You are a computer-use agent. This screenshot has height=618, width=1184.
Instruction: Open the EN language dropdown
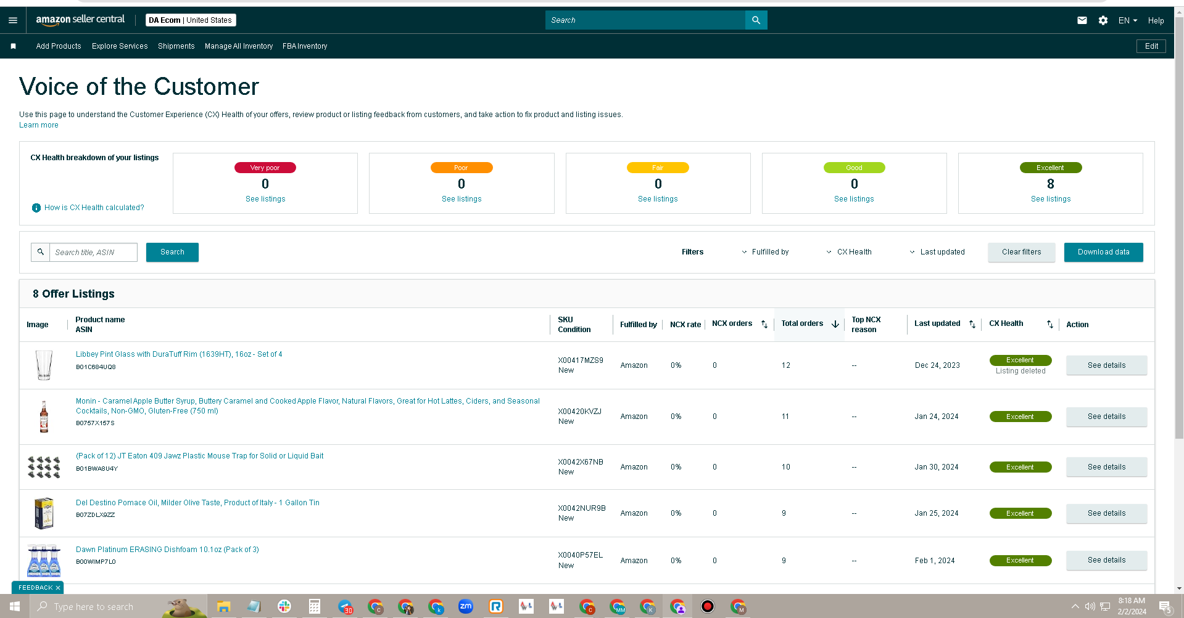tap(1128, 20)
